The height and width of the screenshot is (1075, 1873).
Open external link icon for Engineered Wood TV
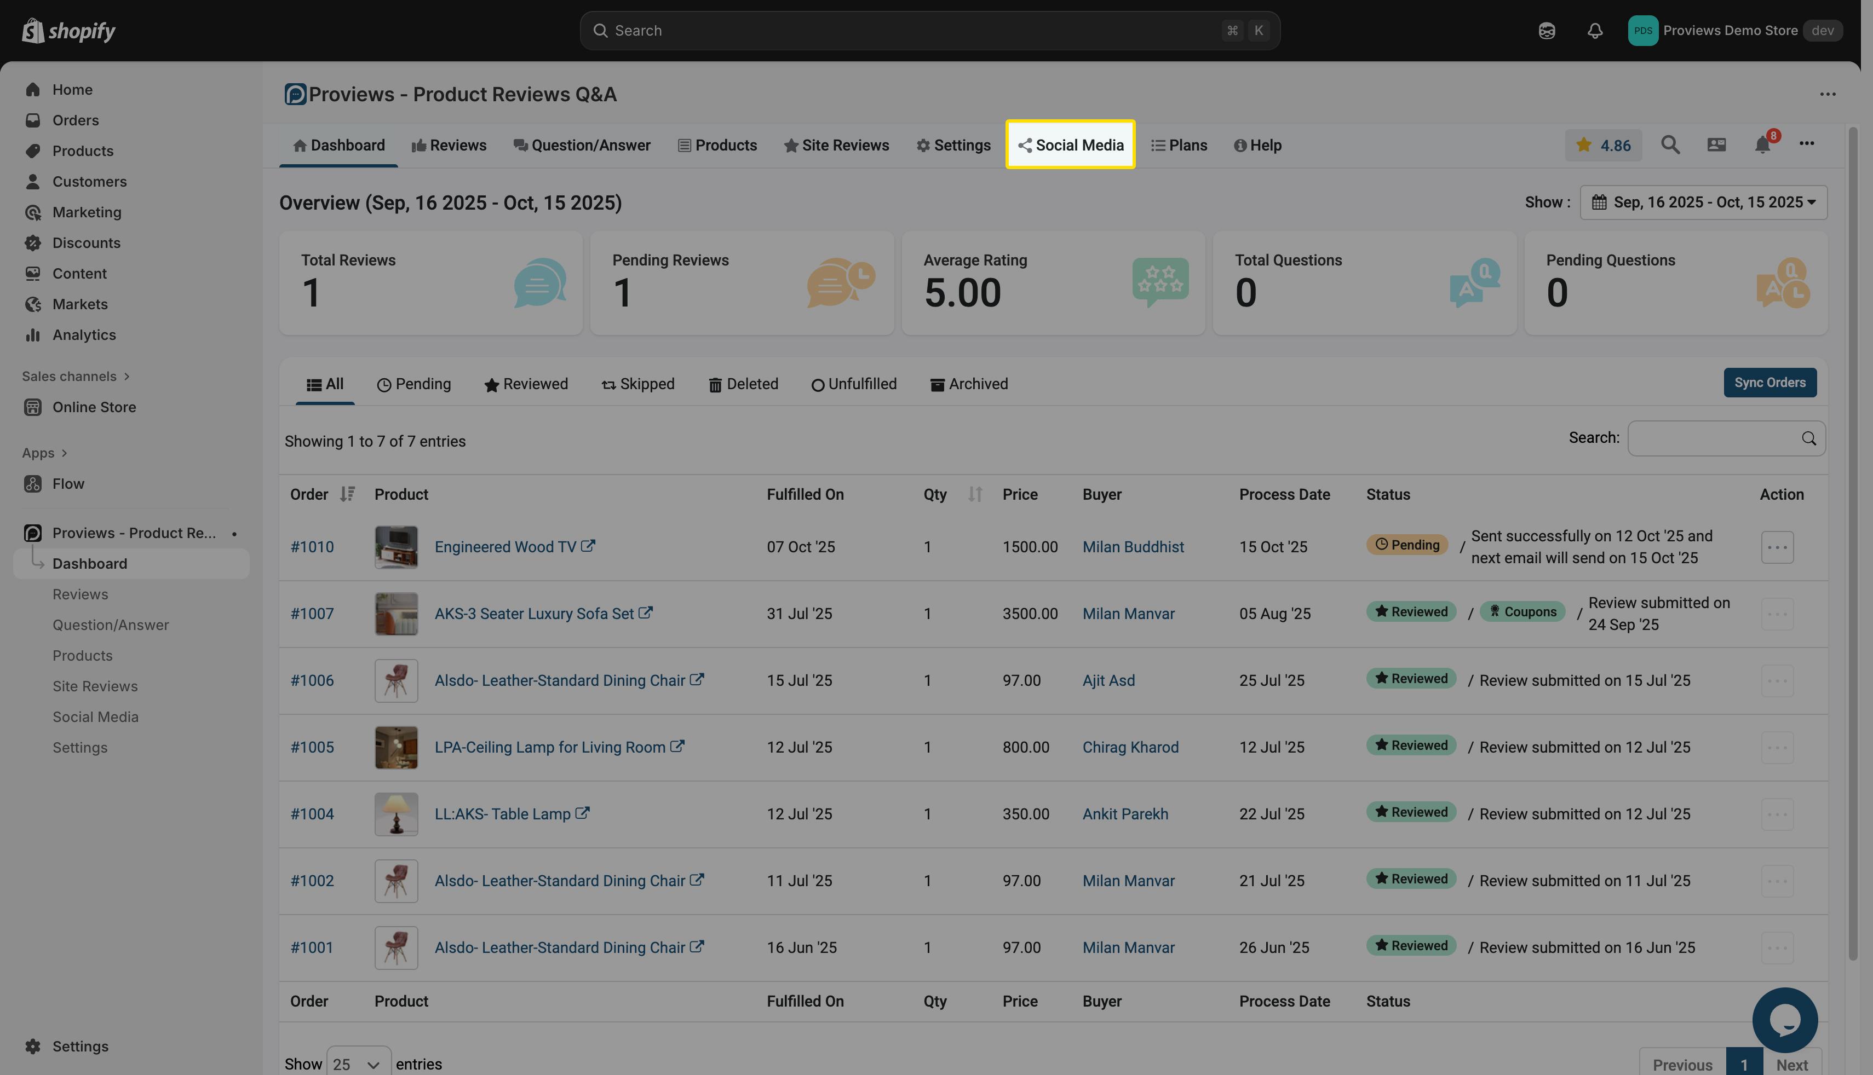click(x=588, y=546)
